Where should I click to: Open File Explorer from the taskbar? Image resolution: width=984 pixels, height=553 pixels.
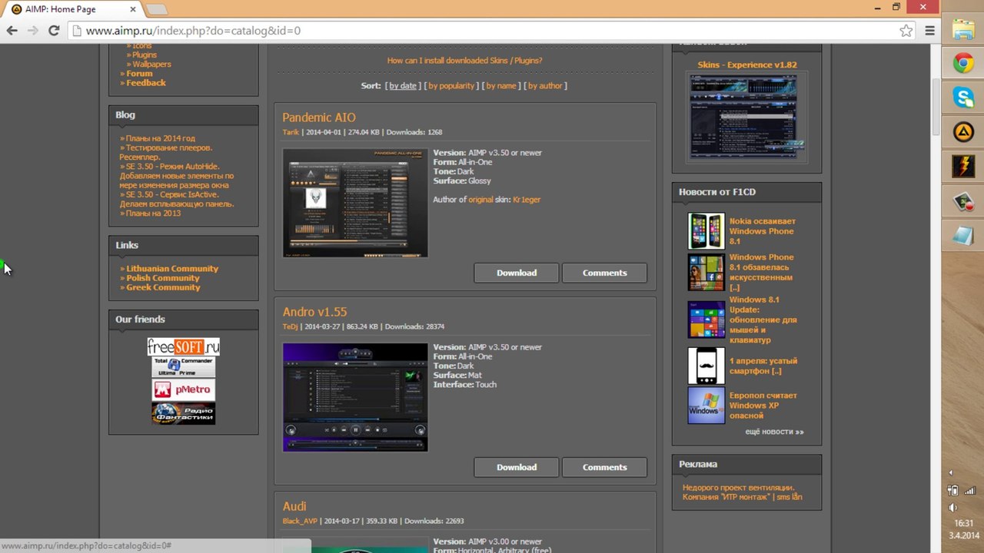click(x=963, y=29)
